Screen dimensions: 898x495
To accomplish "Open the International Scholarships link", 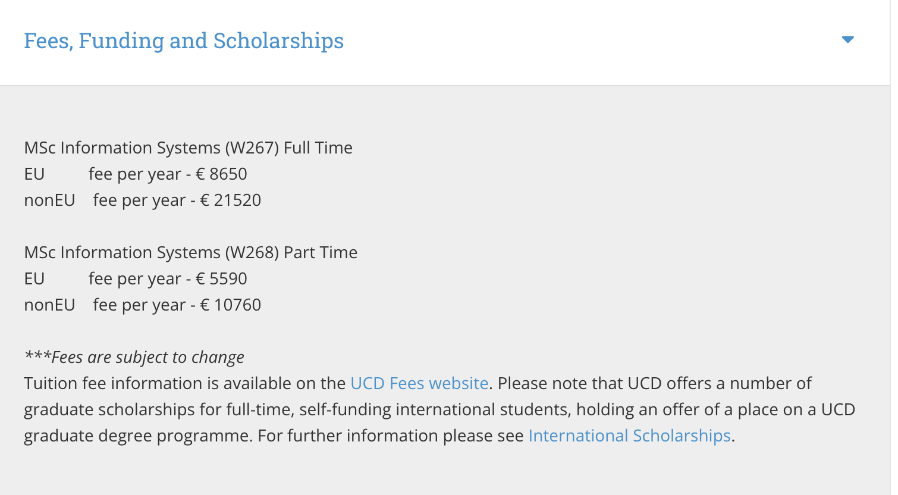I will [629, 436].
